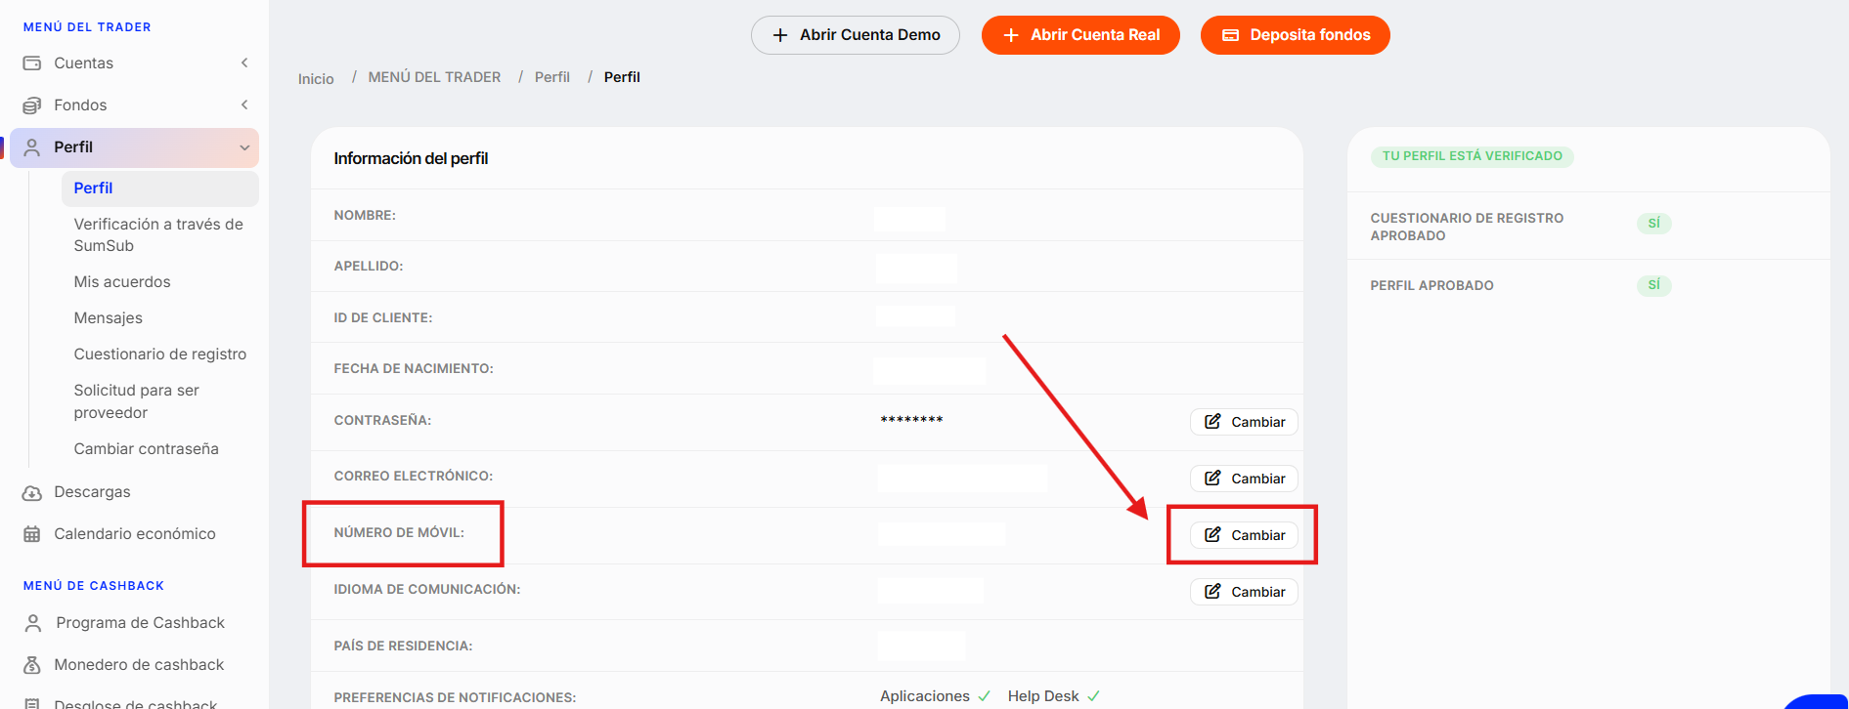The image size is (1849, 709).
Task: Click the Perfil user icon in sidebar
Action: (32, 147)
